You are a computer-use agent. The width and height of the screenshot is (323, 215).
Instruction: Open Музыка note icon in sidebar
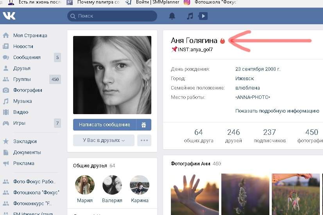coord(6,101)
